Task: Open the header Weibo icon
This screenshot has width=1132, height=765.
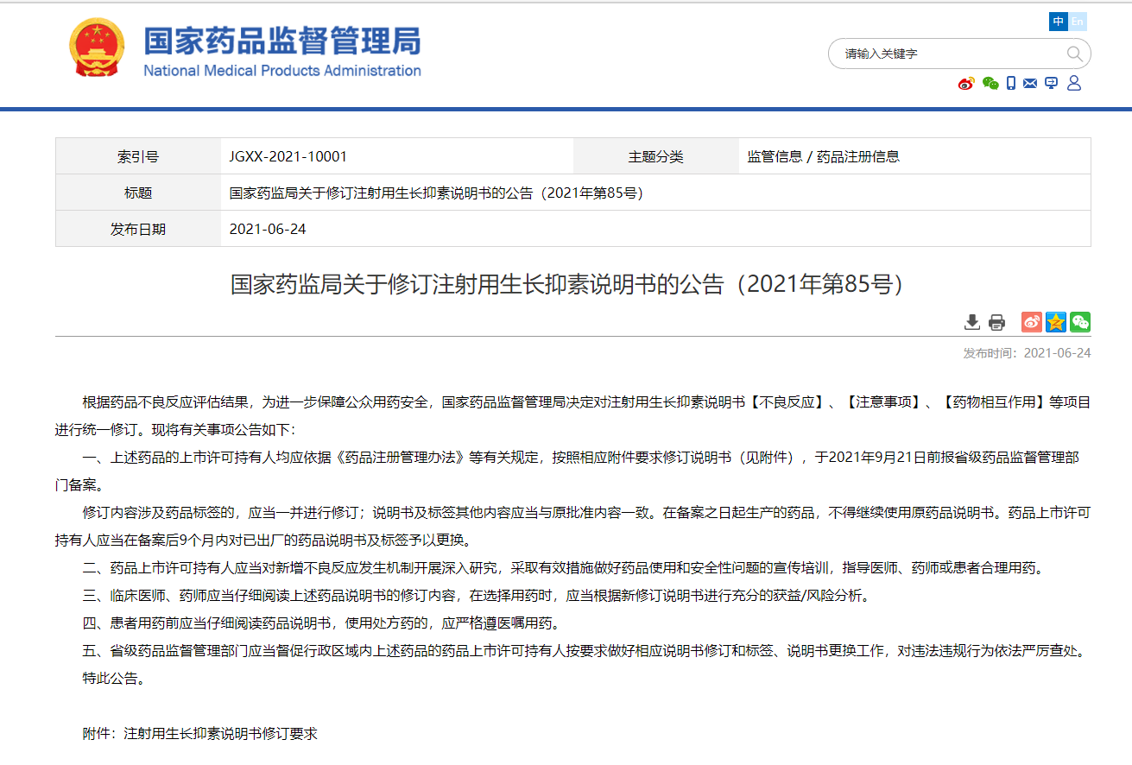Action: 966,83
